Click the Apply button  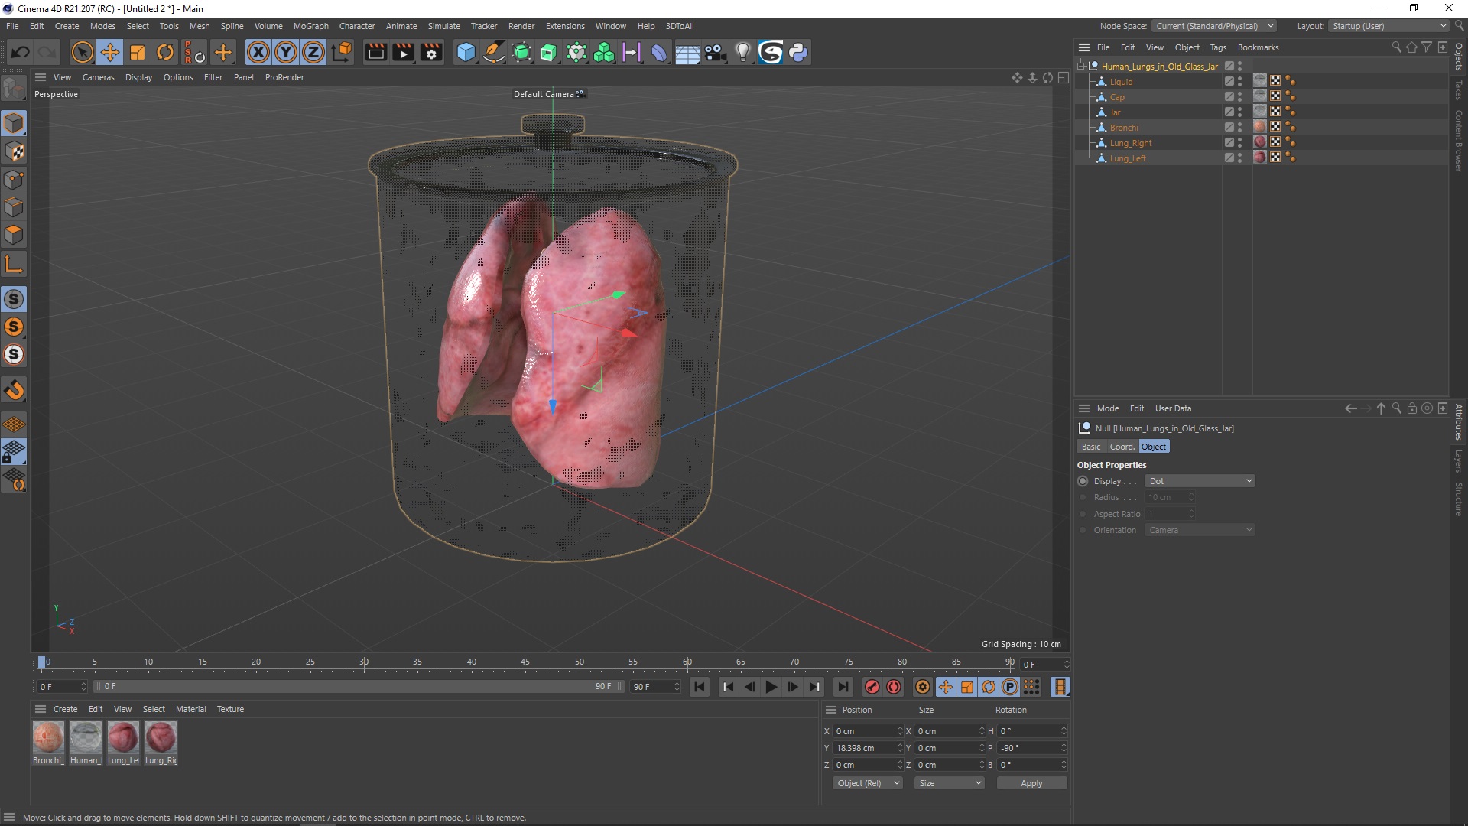1031,783
